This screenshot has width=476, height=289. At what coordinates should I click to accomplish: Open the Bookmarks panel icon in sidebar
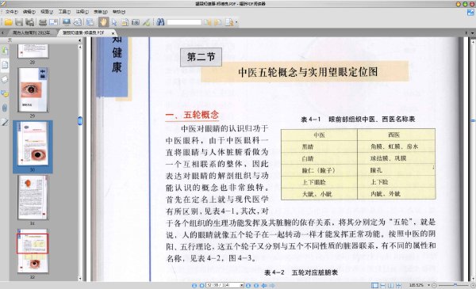[5, 51]
